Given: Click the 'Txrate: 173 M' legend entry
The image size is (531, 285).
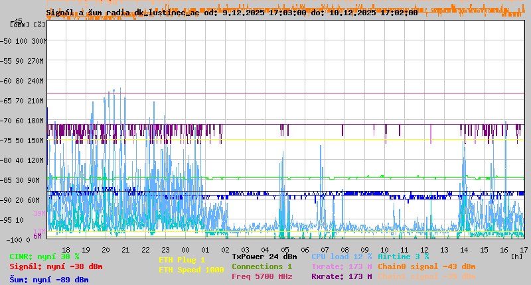Looking at the screenshot, I should tap(342, 266).
